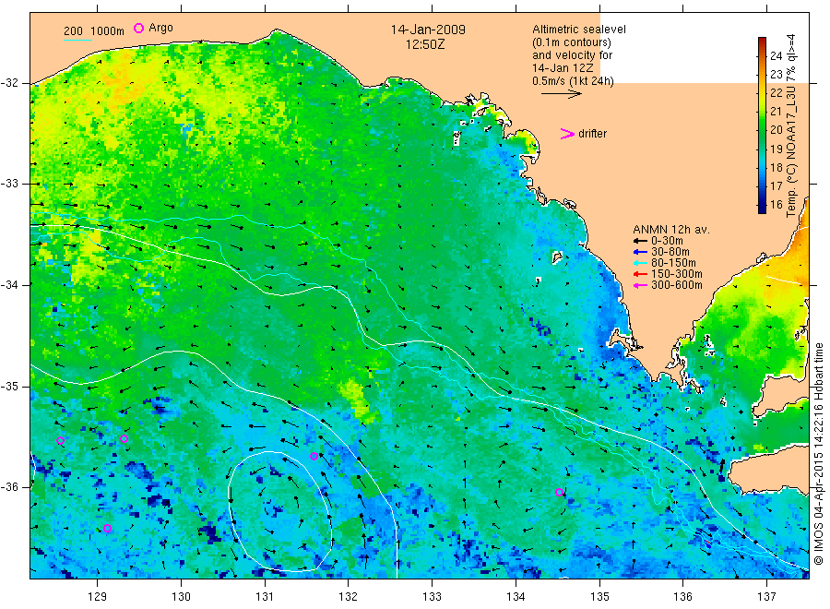Click the latitude axis label -34
The width and height of the screenshot is (830, 609).
click(9, 285)
